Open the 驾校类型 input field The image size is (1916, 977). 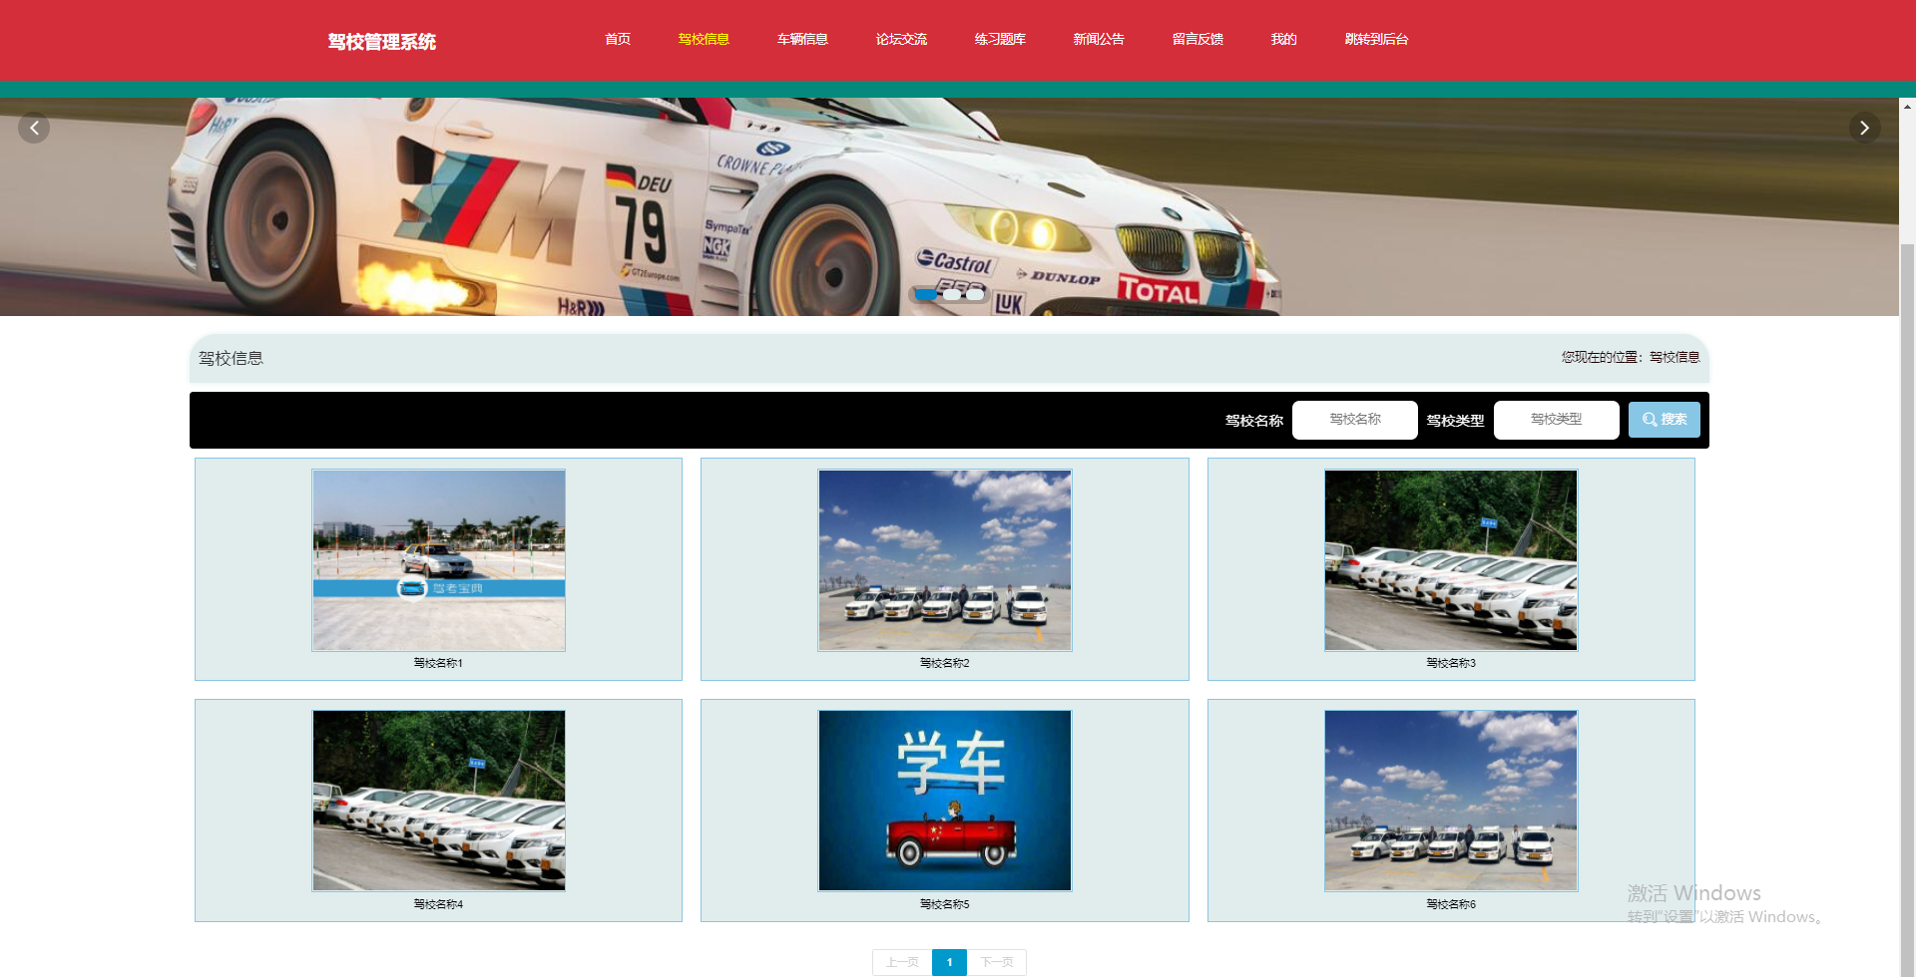tap(1556, 420)
